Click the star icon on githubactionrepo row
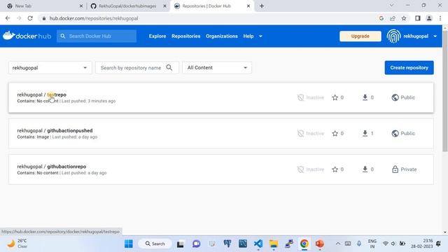Screen dimensions: 448x252 point(335,169)
